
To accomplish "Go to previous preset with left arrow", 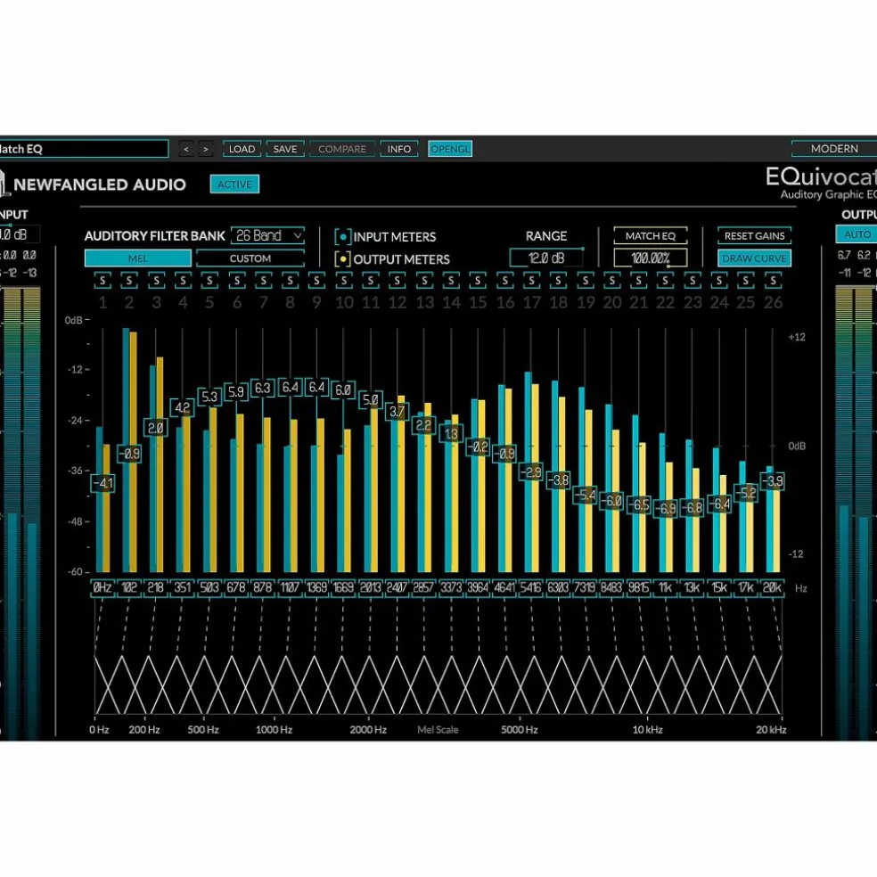I will [x=186, y=149].
